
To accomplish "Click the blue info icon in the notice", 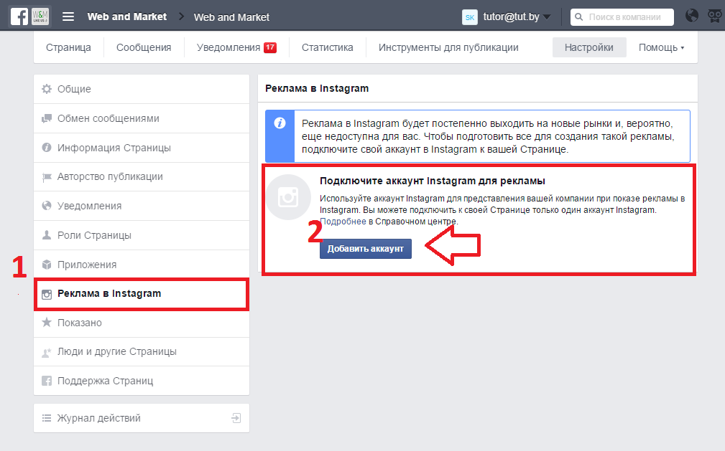I will tap(280, 123).
